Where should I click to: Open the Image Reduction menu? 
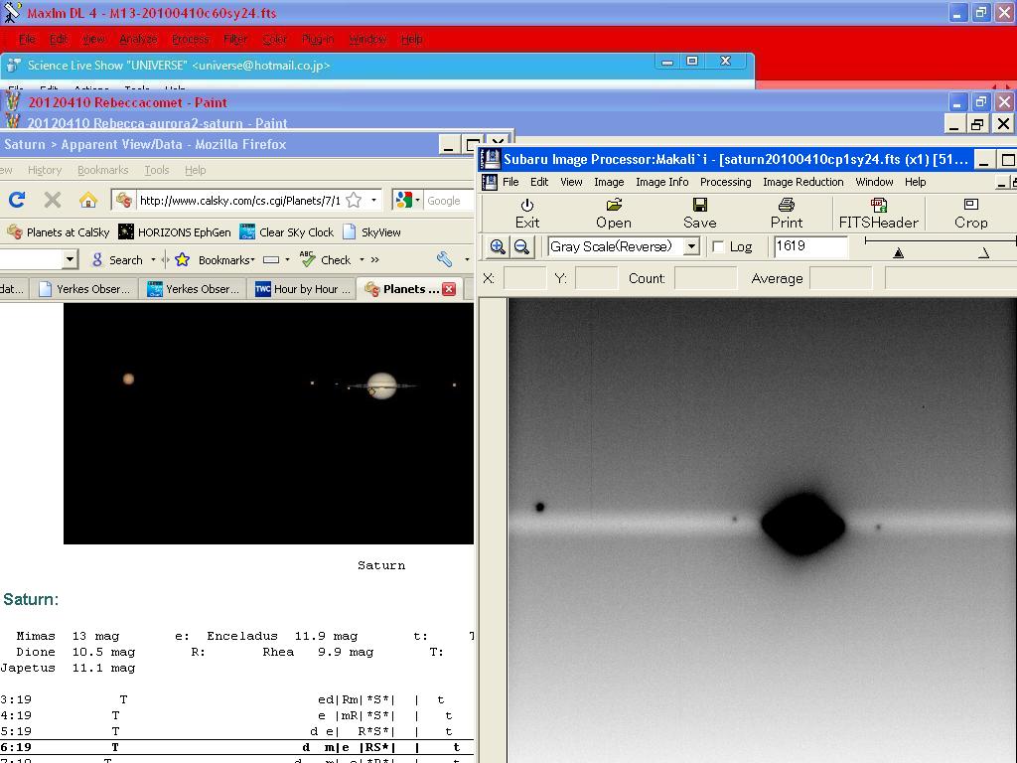pos(802,183)
